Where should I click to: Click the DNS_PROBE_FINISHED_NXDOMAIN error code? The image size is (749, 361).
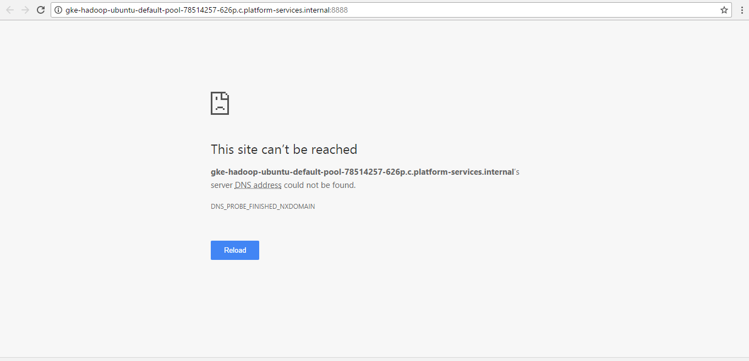tap(263, 206)
